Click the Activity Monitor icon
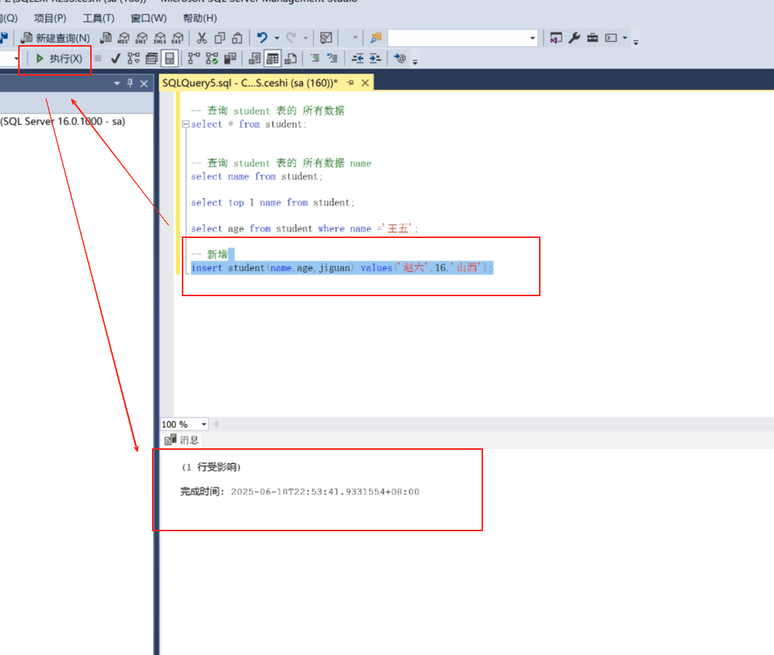Image resolution: width=774 pixels, height=655 pixels. tap(327, 38)
